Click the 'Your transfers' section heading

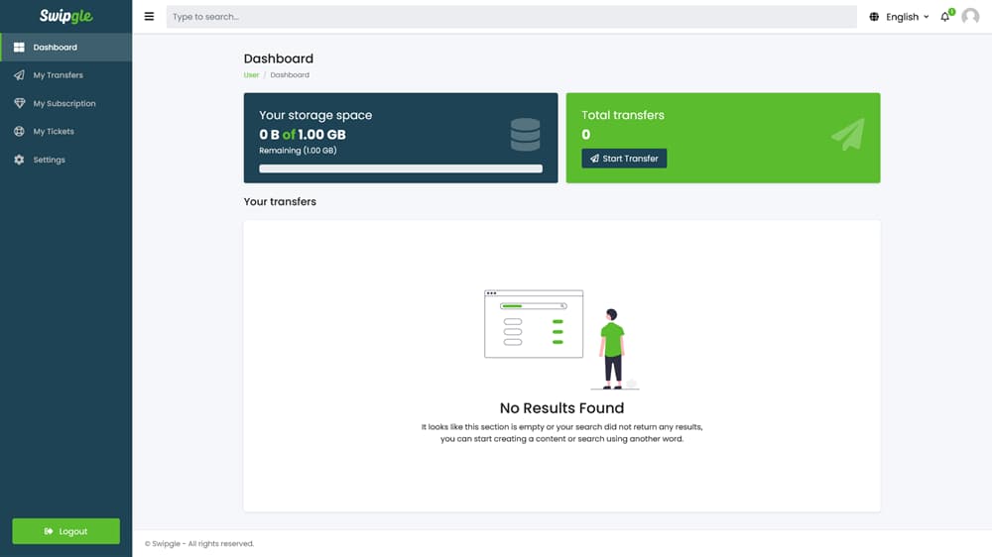(x=280, y=201)
